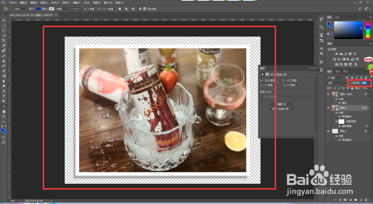Toggle 智能滤镜 visibility eye

tap(336, 121)
